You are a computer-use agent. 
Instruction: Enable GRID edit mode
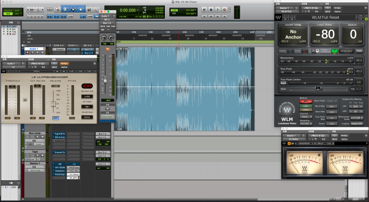[18, 13]
